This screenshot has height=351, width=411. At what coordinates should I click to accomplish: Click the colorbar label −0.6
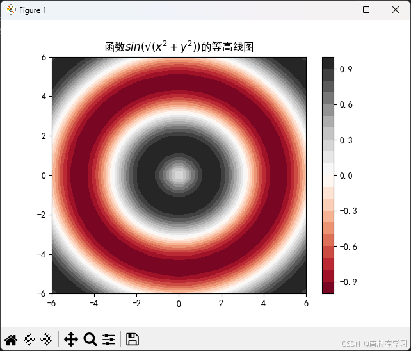pos(348,247)
